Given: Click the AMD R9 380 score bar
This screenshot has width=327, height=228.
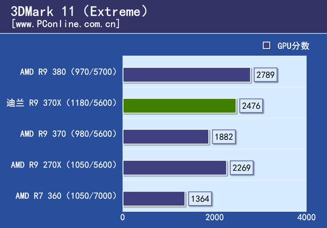Looking at the screenshot, I should coord(187,75).
